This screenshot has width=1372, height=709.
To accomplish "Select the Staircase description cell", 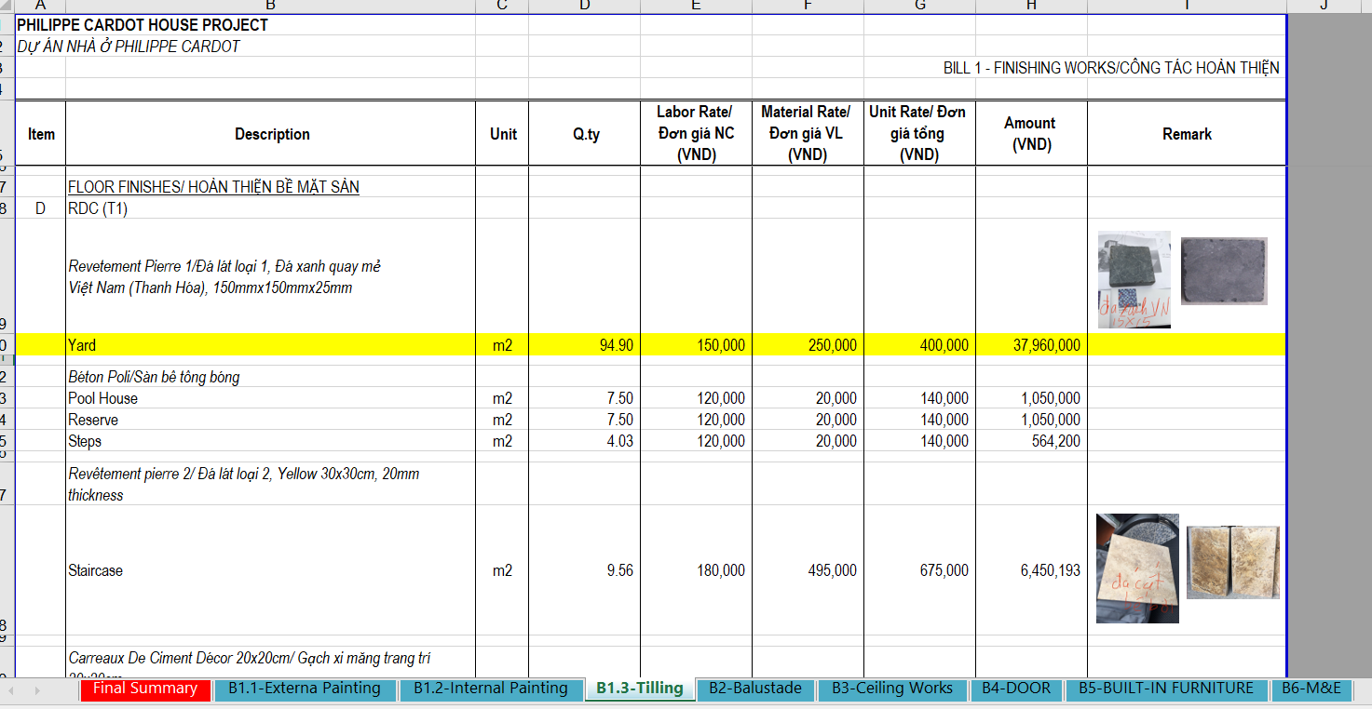I will coord(271,570).
